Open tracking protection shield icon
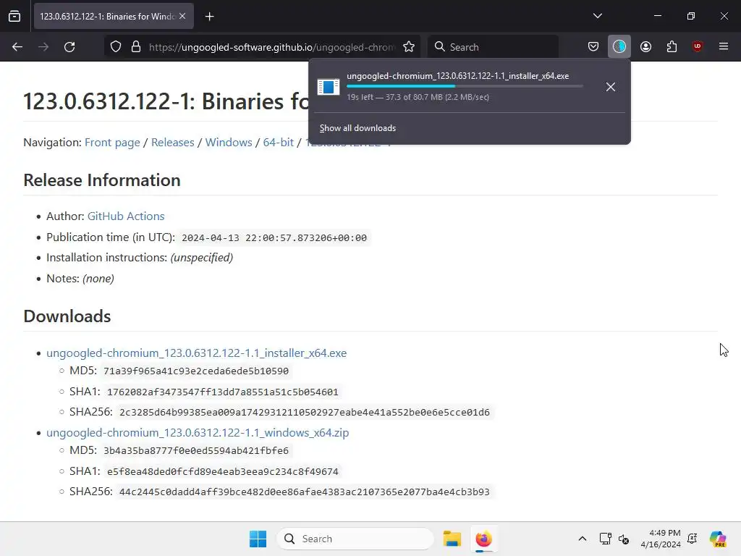The width and height of the screenshot is (741, 556). coord(116,47)
